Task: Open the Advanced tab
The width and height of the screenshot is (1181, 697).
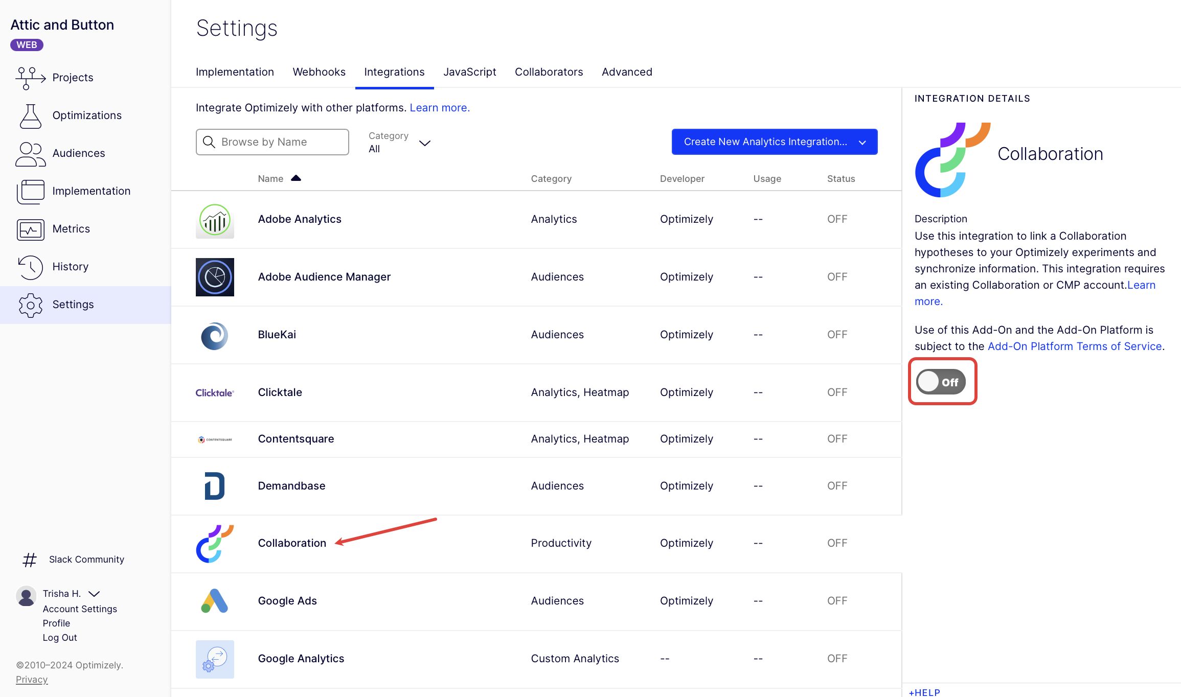Action: point(627,72)
